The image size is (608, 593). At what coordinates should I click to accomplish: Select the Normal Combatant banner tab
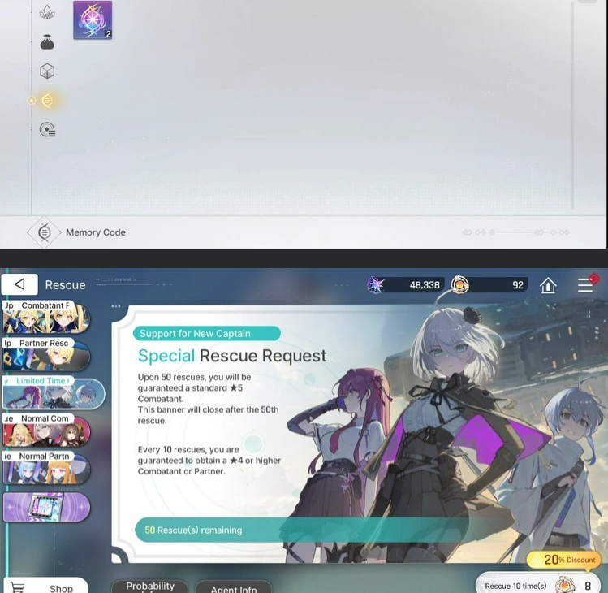pos(46,430)
